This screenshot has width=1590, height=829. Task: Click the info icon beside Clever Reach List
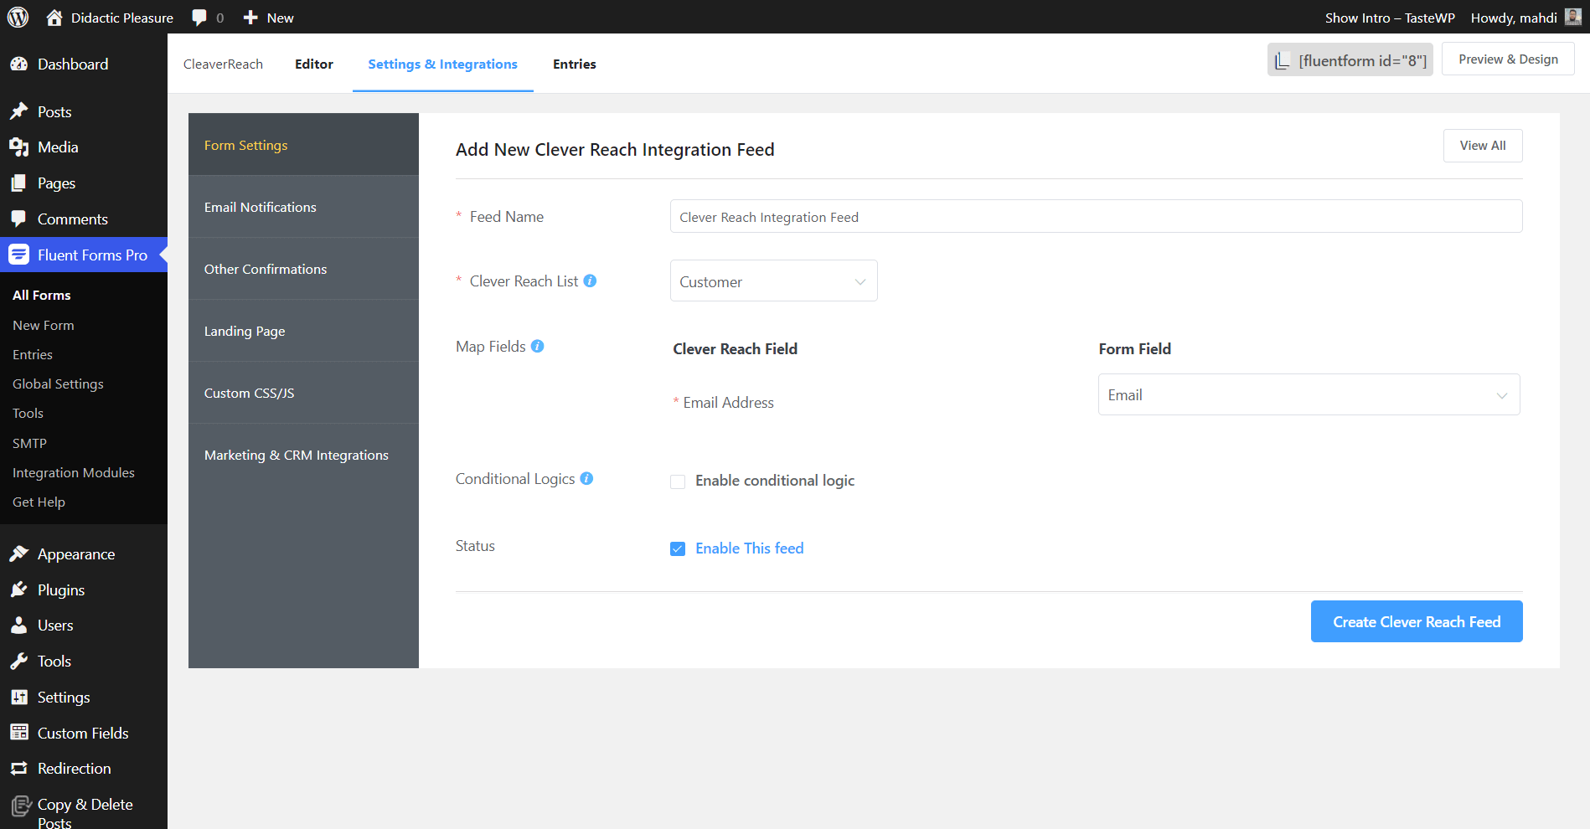point(590,281)
